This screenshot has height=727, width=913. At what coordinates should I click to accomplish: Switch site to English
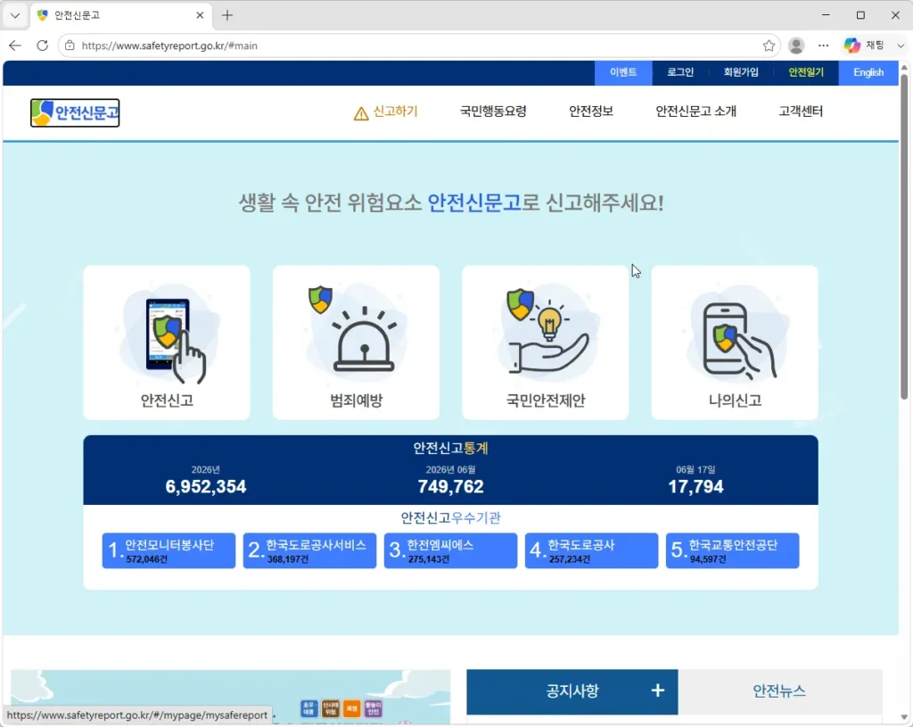pos(868,72)
